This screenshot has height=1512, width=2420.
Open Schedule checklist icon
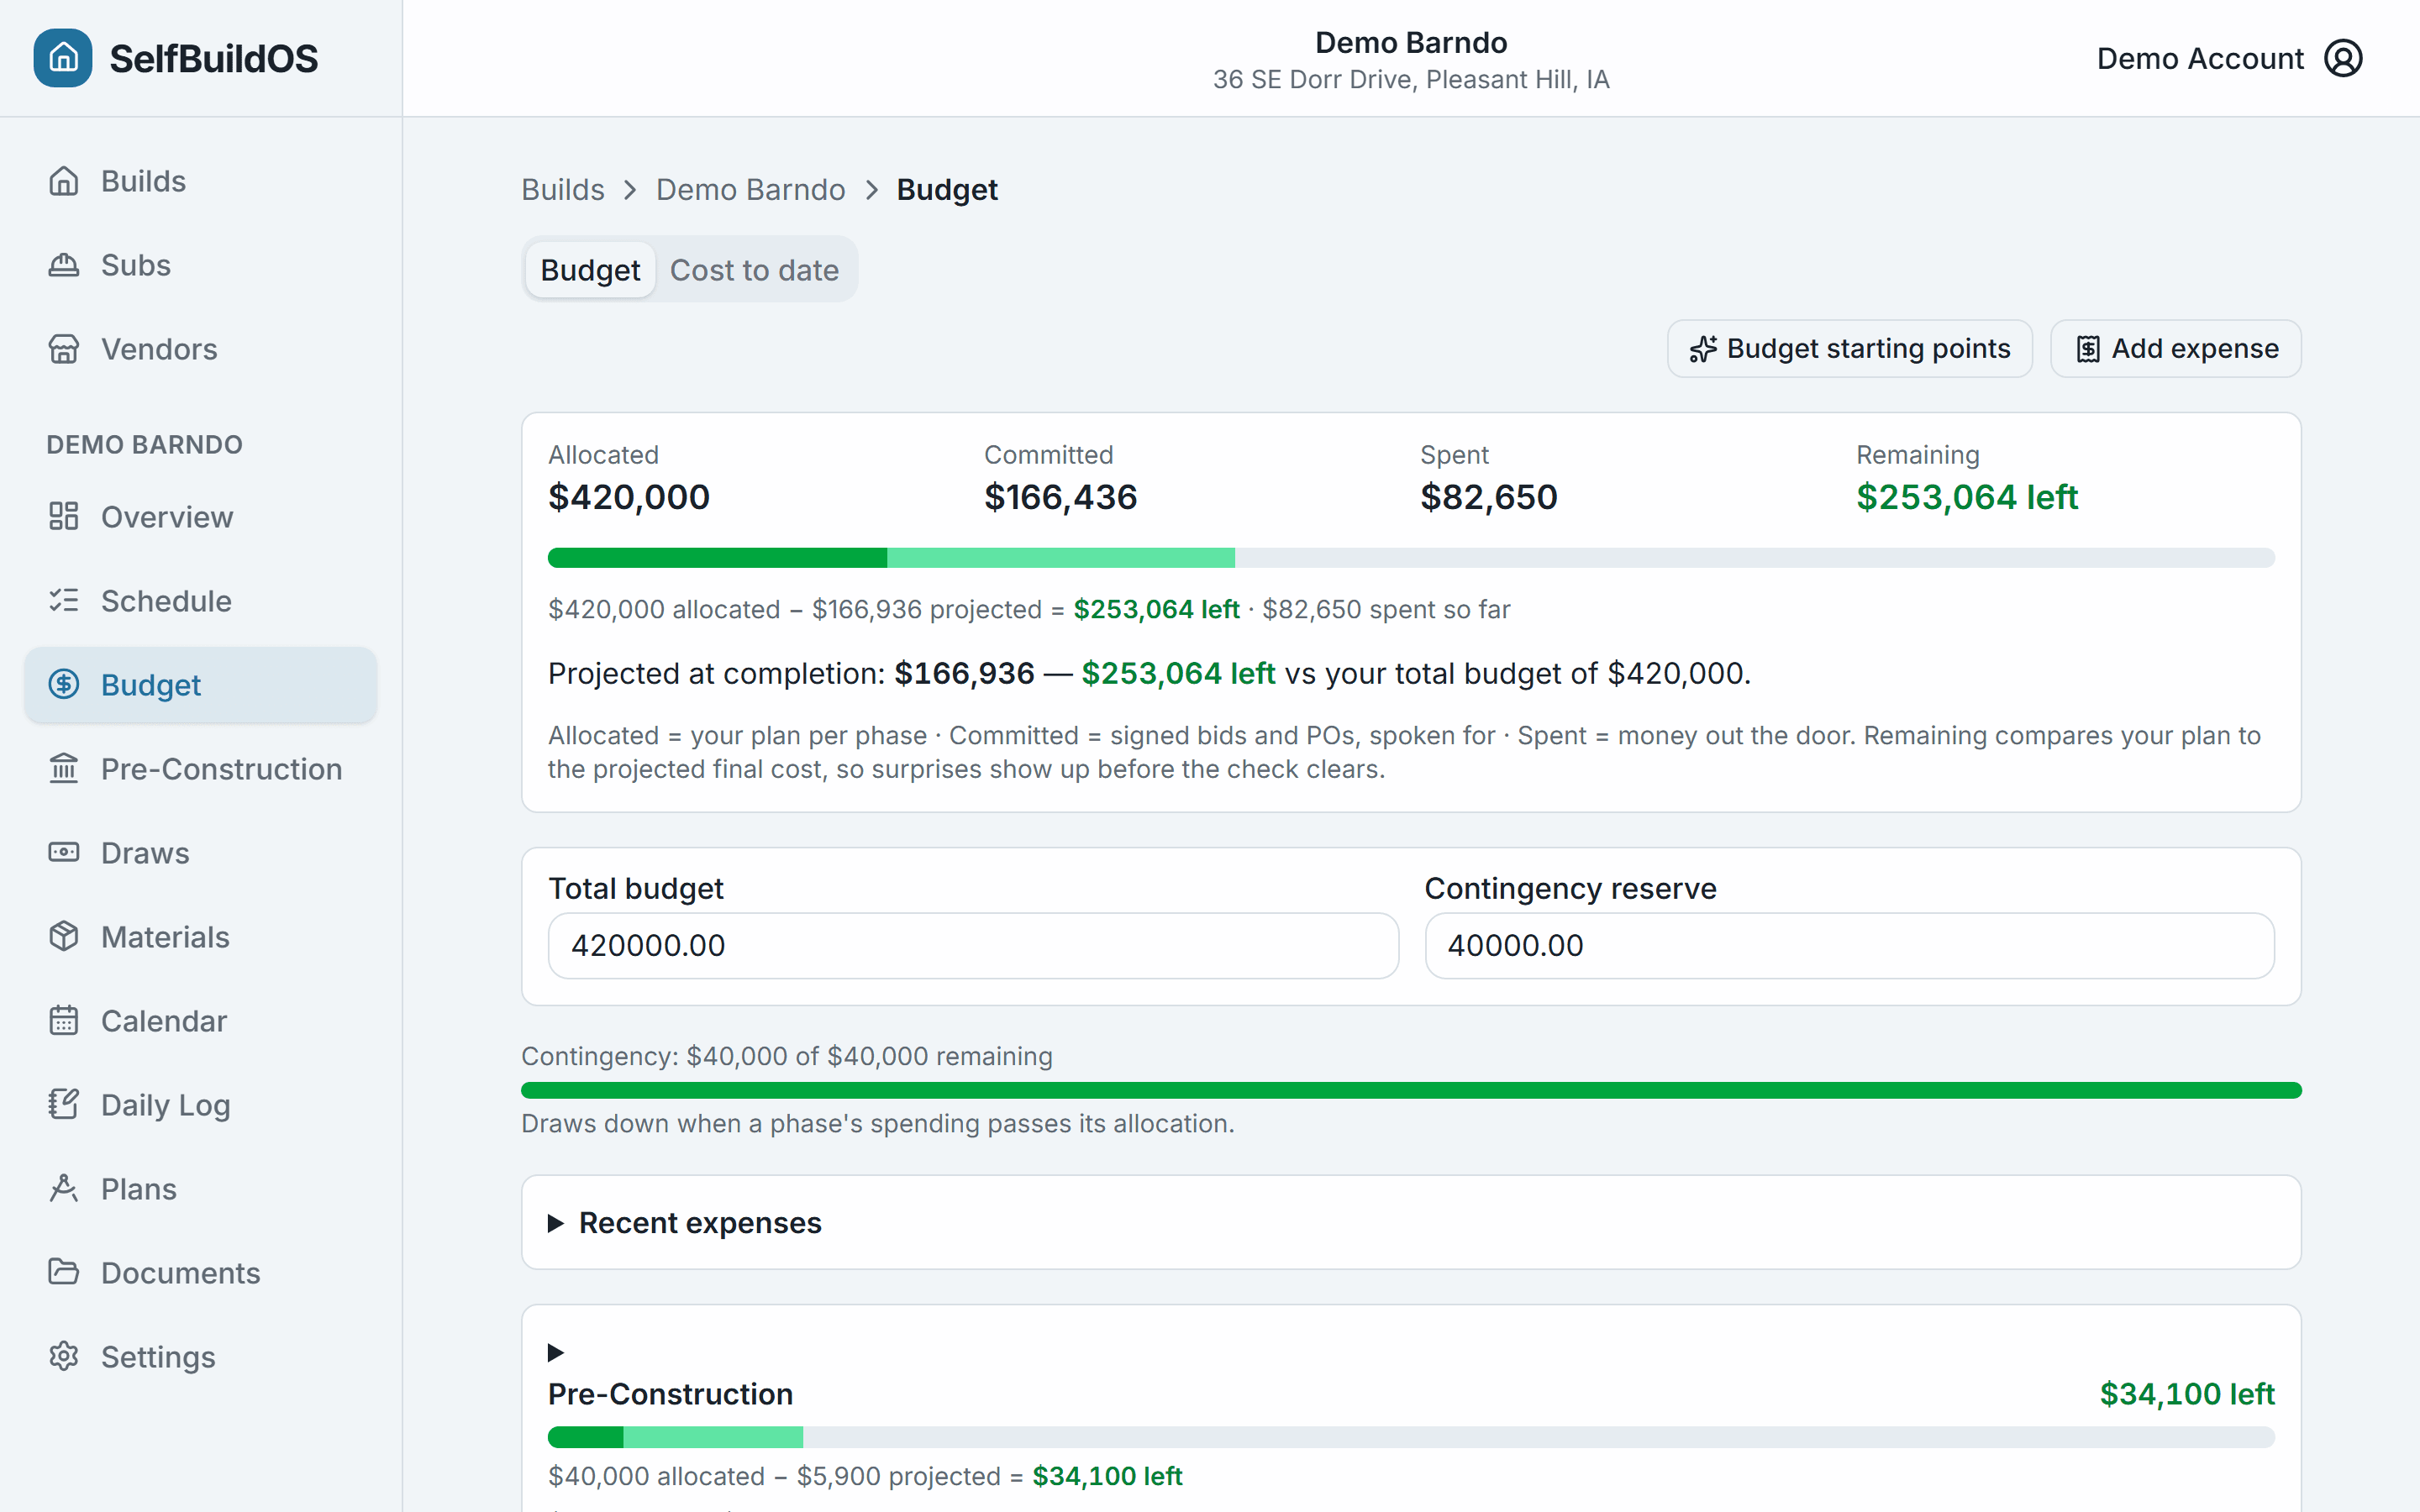pyautogui.click(x=64, y=601)
